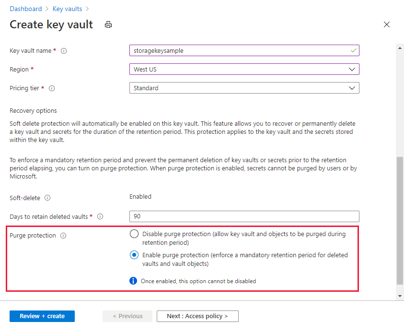404x334 pixels.
Task: Proceed with Next : Access policy
Action: 197,316
